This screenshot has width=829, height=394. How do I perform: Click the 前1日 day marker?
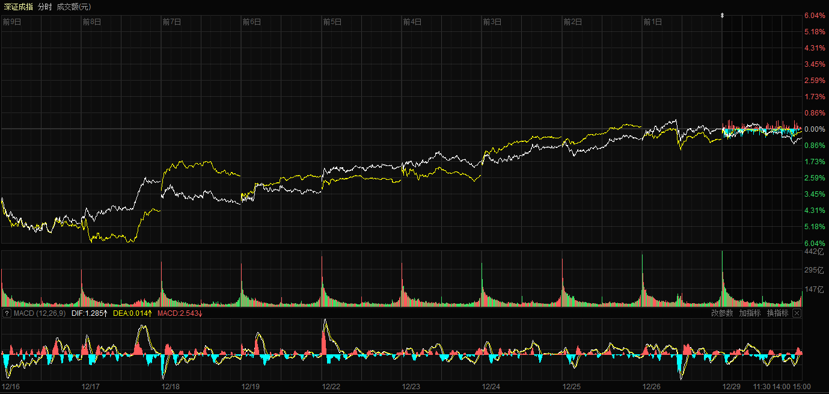(x=652, y=22)
